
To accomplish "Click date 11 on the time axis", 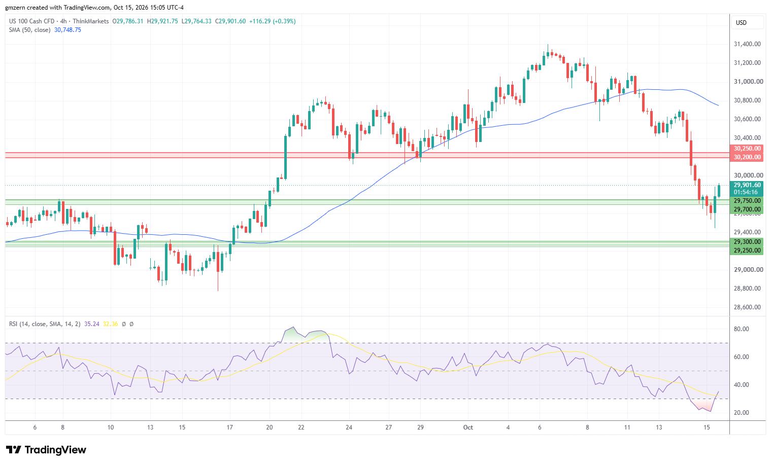I will coord(627,427).
